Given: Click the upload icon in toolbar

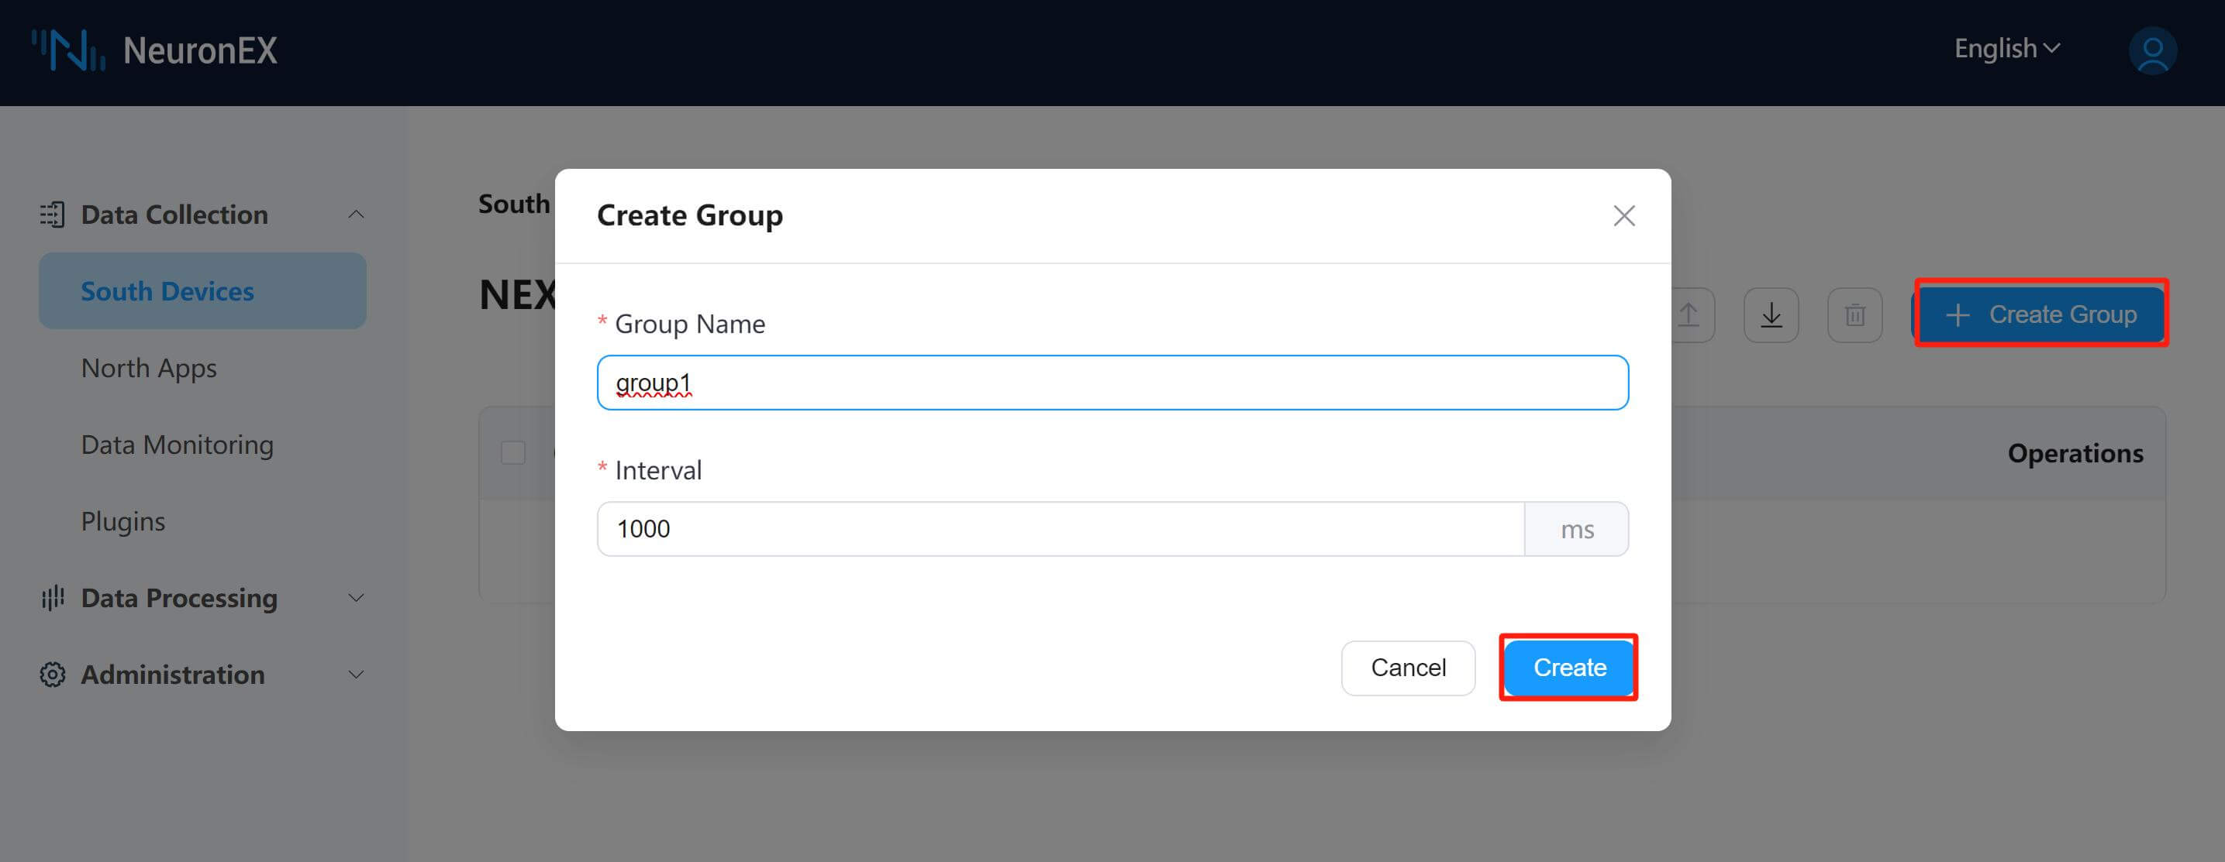Looking at the screenshot, I should (1690, 314).
